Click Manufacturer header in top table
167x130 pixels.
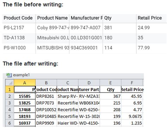coord(87,18)
